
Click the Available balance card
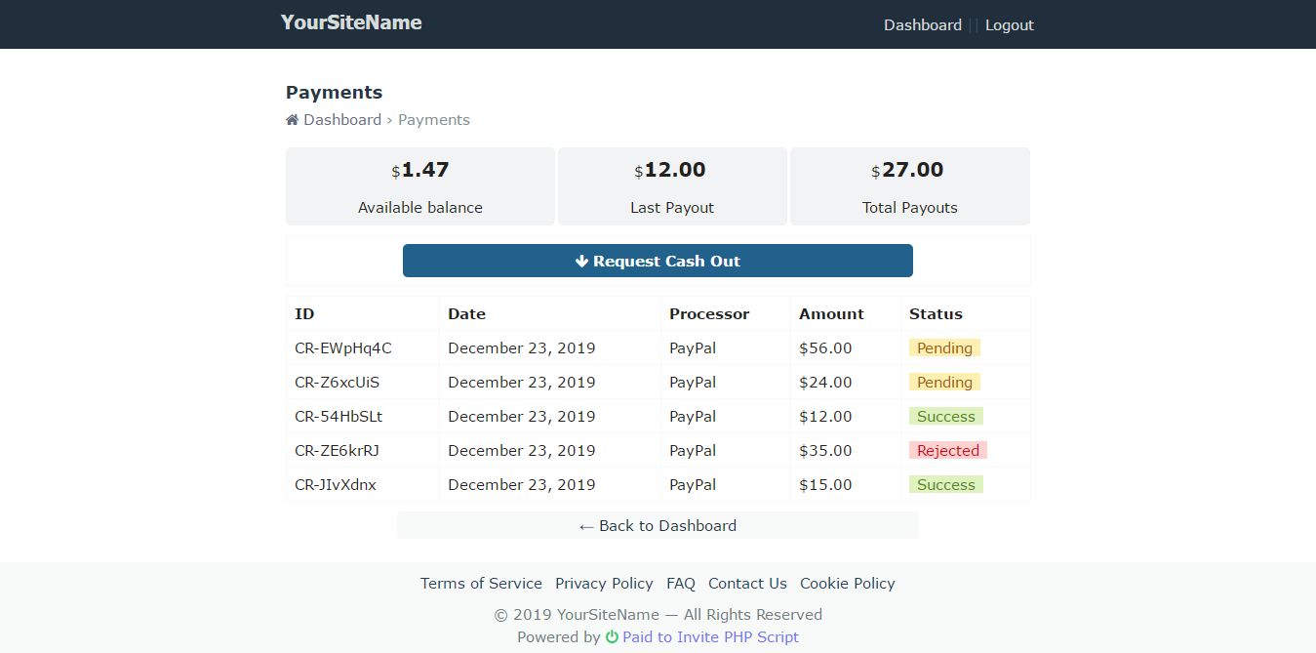419,186
